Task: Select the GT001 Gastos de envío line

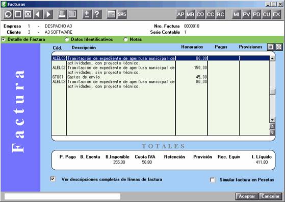Action: [161, 77]
